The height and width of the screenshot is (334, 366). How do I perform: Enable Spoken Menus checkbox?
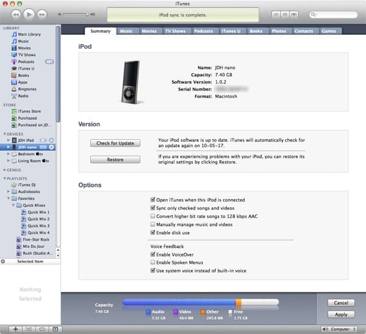click(152, 262)
